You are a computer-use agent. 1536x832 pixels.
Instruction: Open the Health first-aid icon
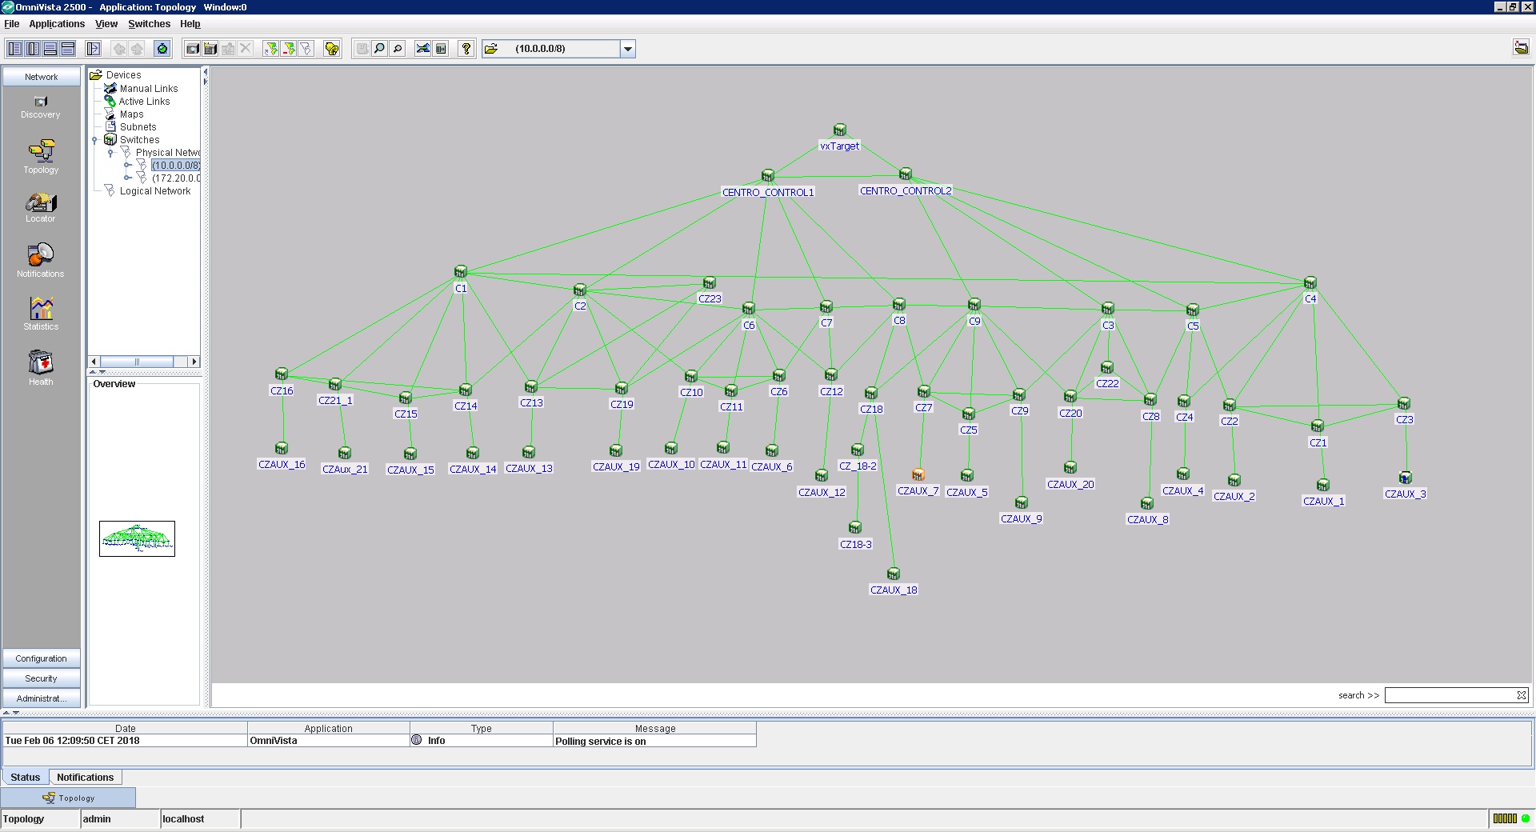(x=41, y=366)
